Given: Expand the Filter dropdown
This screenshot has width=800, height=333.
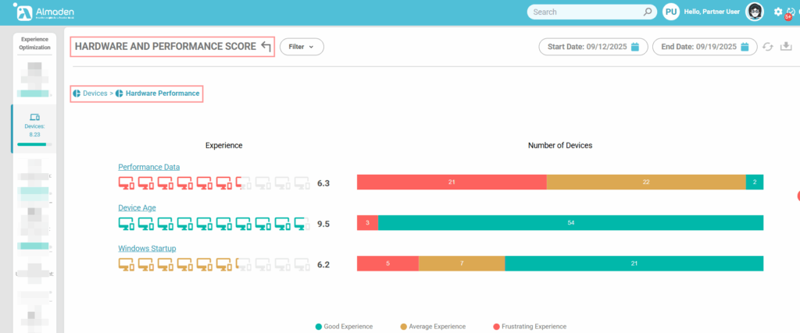Looking at the screenshot, I should tap(302, 47).
